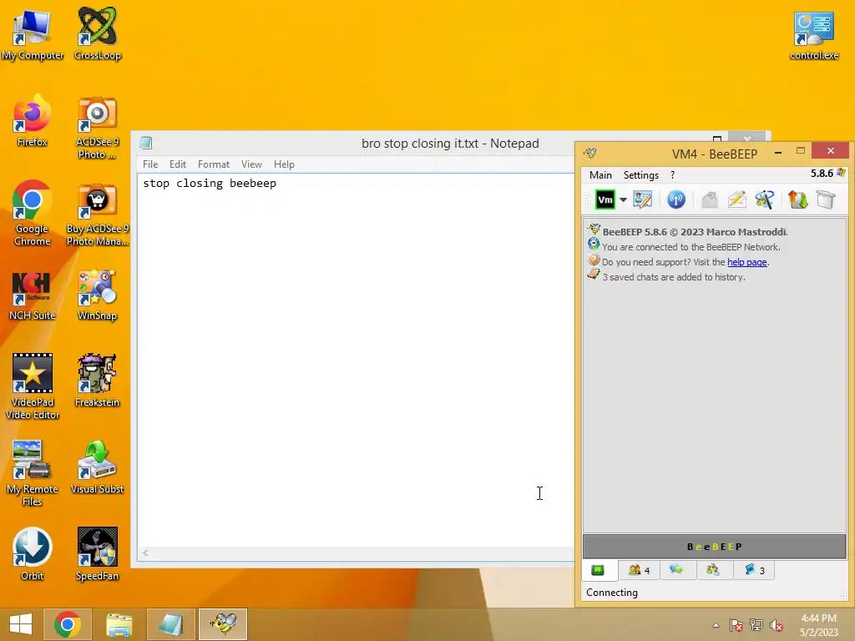Open the View menu in Notepad
The image size is (855, 641).
point(251,164)
